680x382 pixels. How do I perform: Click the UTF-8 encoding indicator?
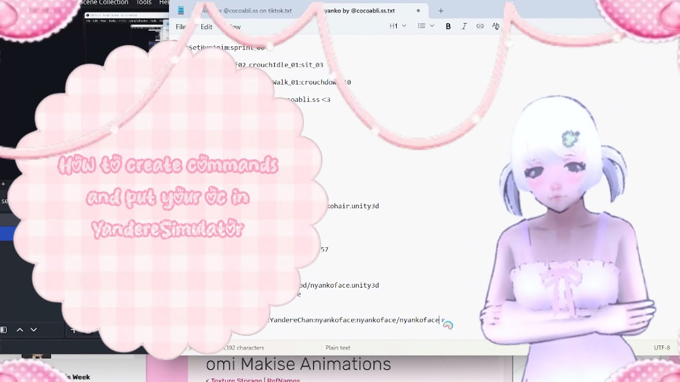662,348
